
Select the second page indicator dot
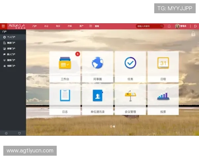pos(114,127)
